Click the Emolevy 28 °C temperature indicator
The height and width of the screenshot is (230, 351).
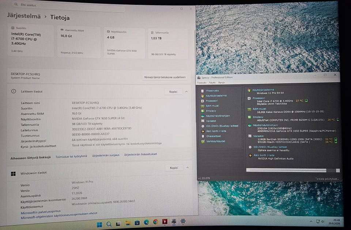click(331, 120)
